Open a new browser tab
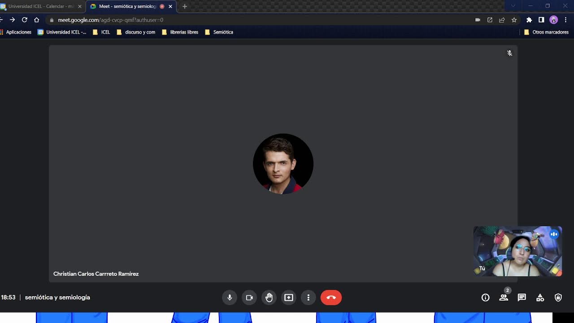Viewport: 574px width, 323px height. (185, 6)
